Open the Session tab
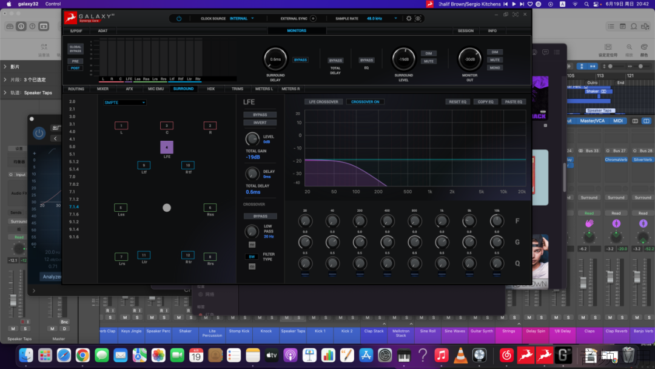Screen dimensions: 655x369 [x=466, y=31]
